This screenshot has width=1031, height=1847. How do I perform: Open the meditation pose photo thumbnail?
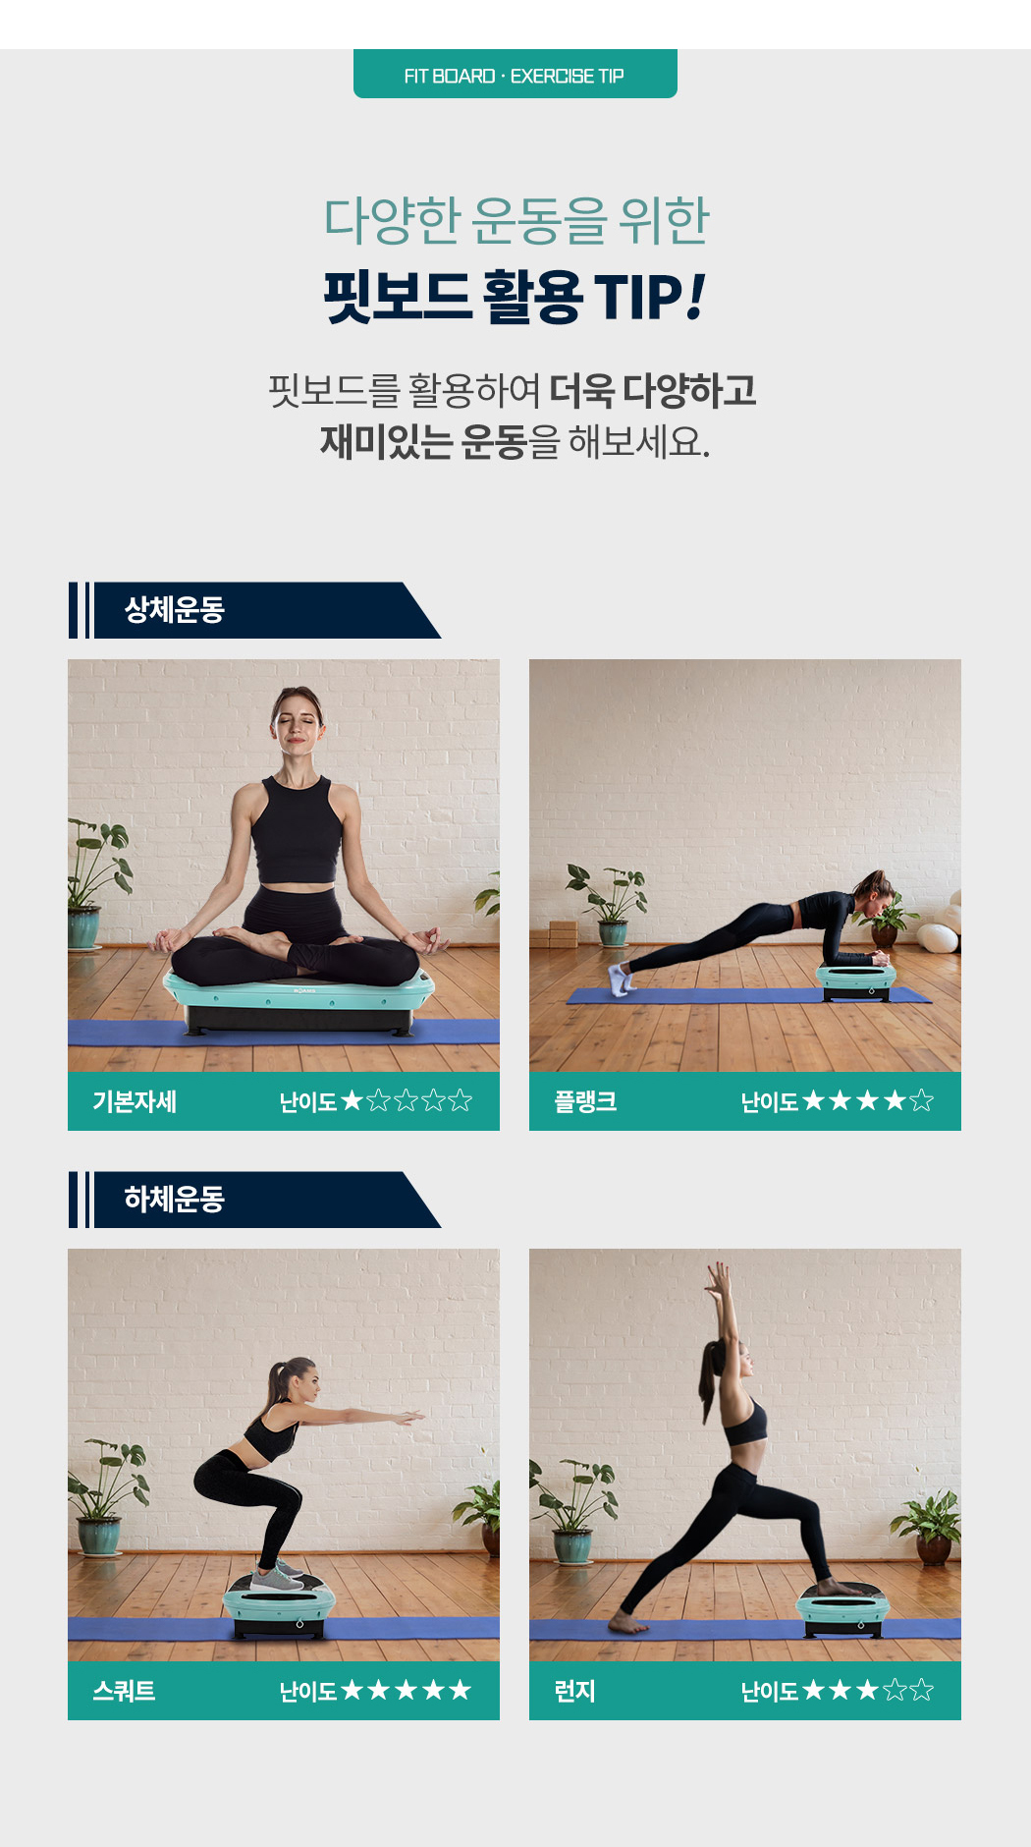coord(284,866)
